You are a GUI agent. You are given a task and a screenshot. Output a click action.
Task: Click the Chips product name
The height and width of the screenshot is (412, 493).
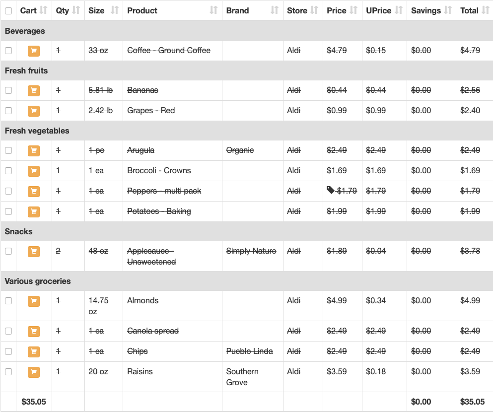tap(138, 351)
